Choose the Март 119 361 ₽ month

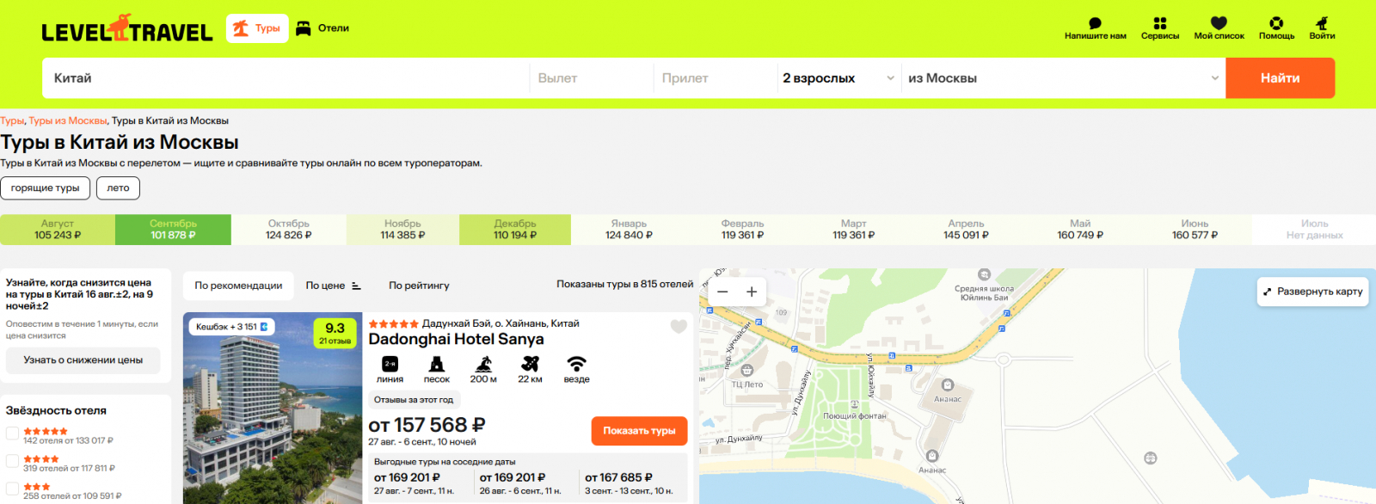(x=853, y=230)
